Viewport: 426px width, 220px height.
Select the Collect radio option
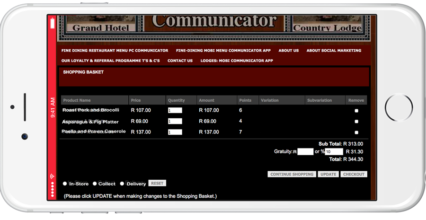point(95,184)
